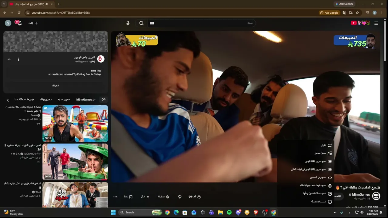Bookmark this page with the star

point(357,13)
